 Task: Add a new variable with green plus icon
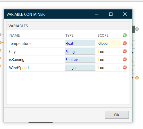point(125,35)
